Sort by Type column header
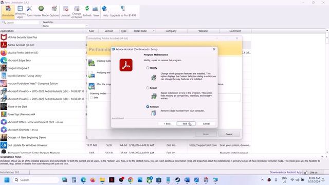The height and width of the screenshot is (185, 329). (124, 31)
